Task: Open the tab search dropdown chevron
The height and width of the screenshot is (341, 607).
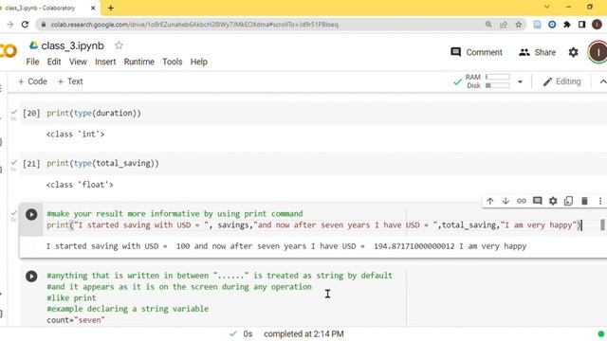Action: point(546,7)
